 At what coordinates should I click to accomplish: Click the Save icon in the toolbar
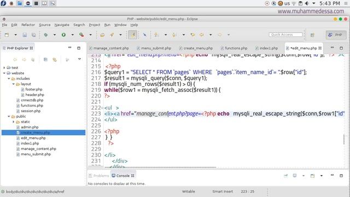coord(25,35)
